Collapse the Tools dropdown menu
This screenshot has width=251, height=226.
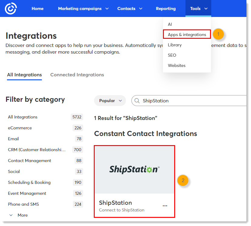(198, 8)
